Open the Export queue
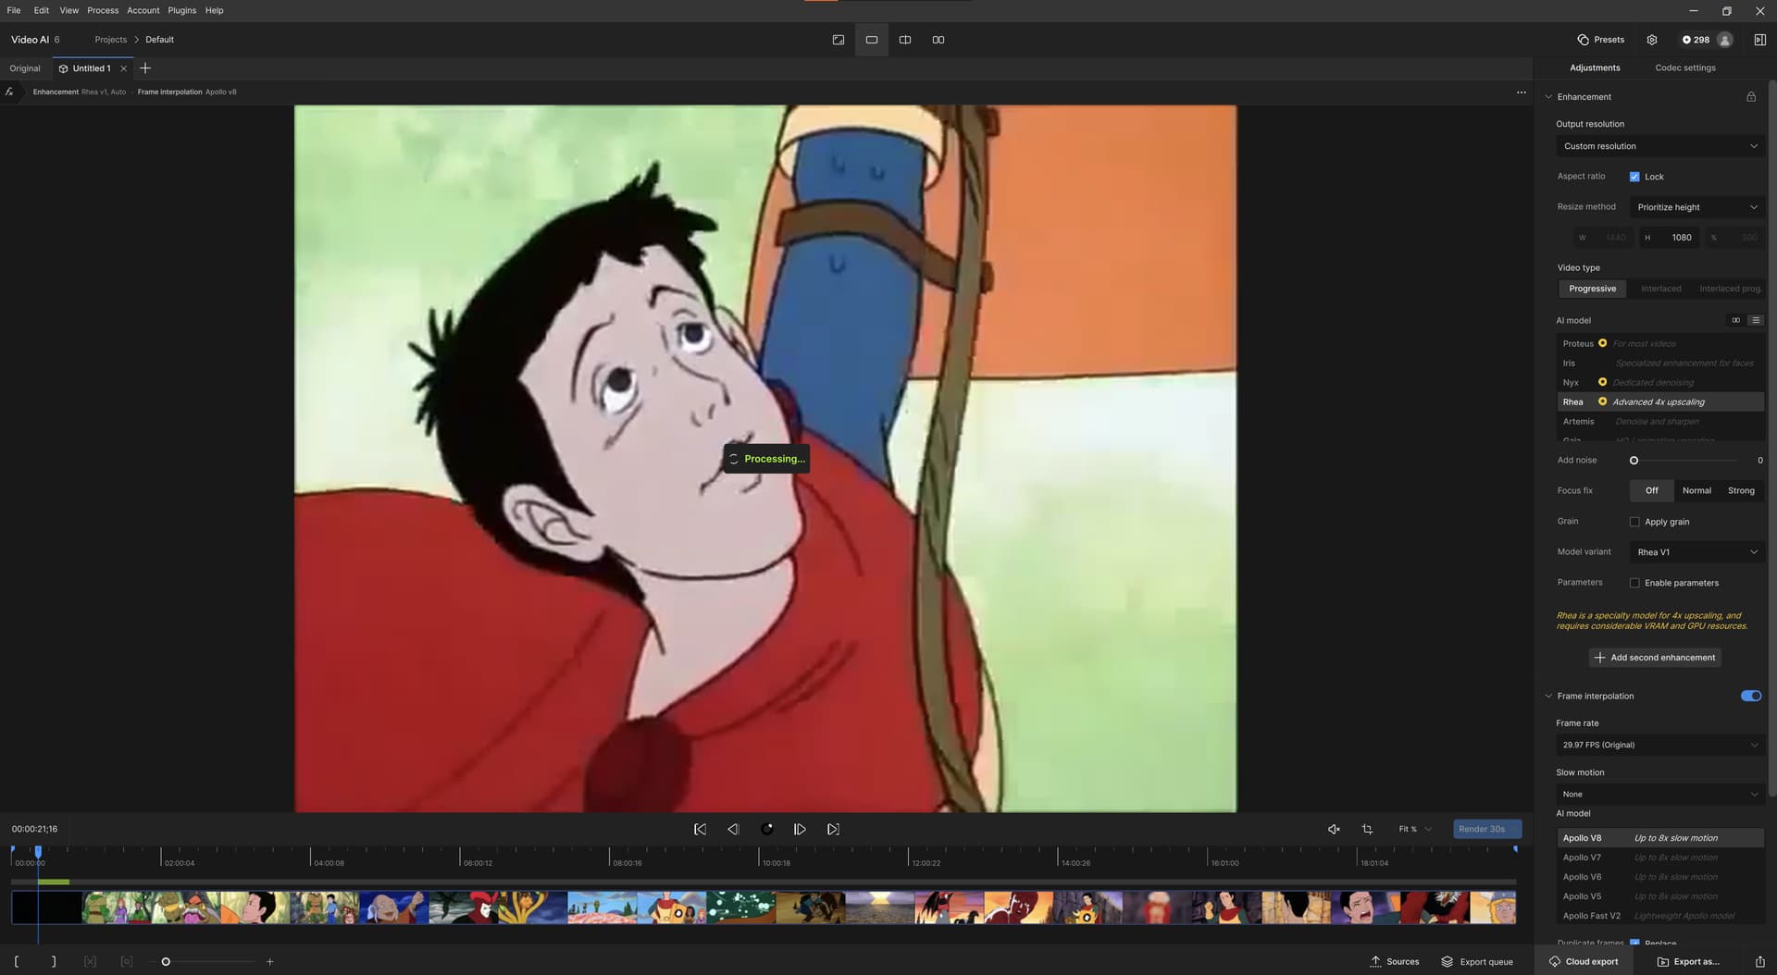Image resolution: width=1777 pixels, height=975 pixels. click(x=1477, y=962)
